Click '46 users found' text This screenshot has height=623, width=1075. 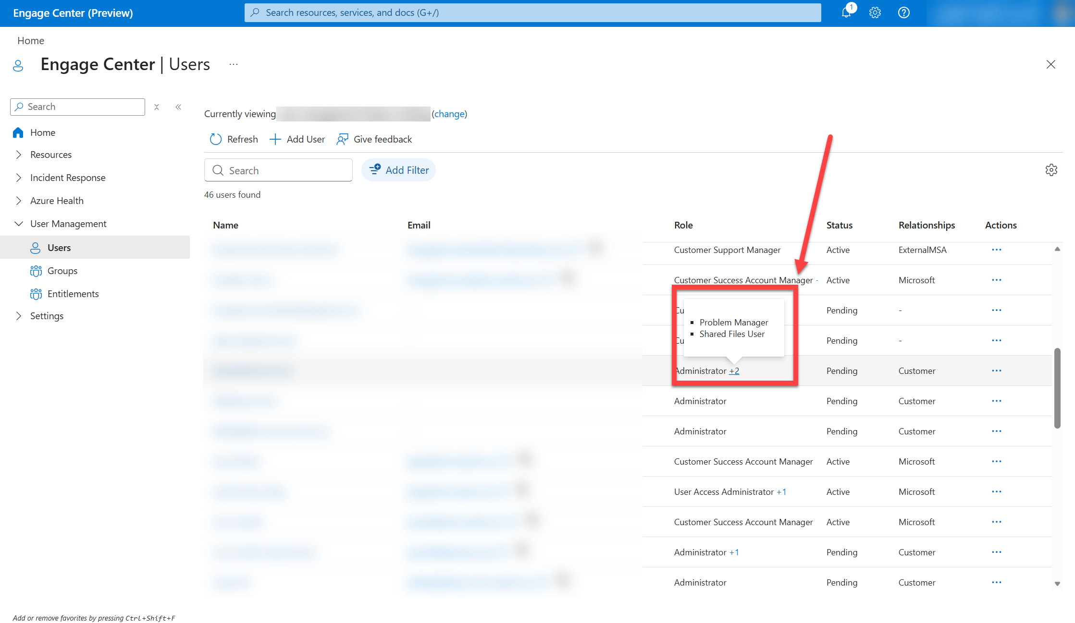coord(233,195)
